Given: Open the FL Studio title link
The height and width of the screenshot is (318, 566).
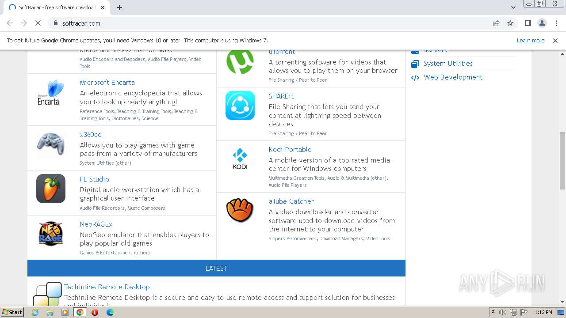Looking at the screenshot, I should coord(94,179).
